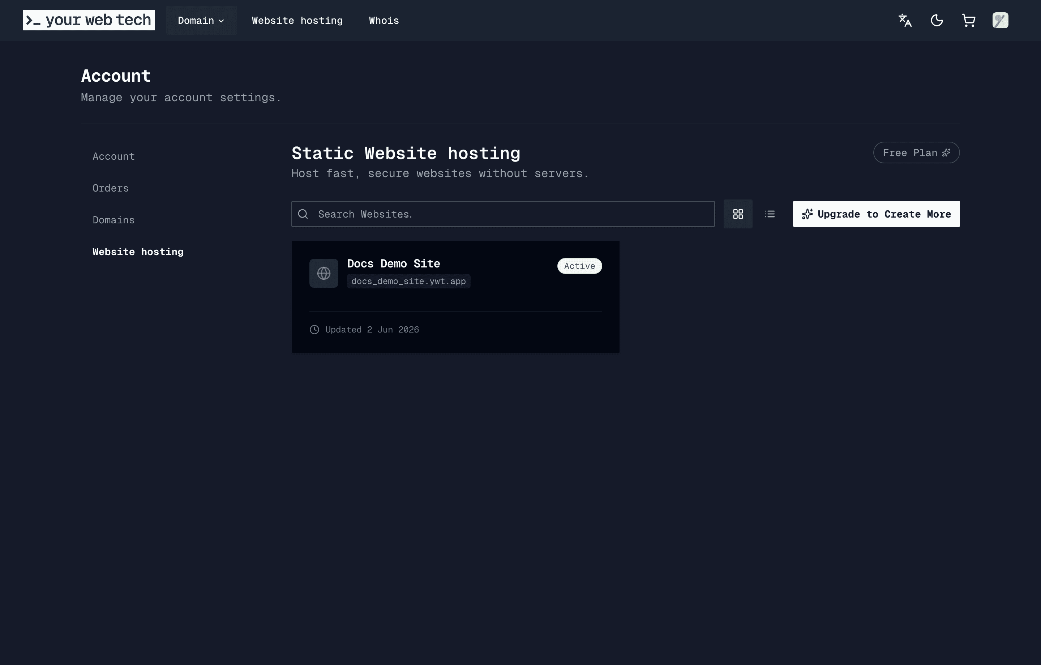Click the "Static Website hosting" heading

pyautogui.click(x=406, y=153)
